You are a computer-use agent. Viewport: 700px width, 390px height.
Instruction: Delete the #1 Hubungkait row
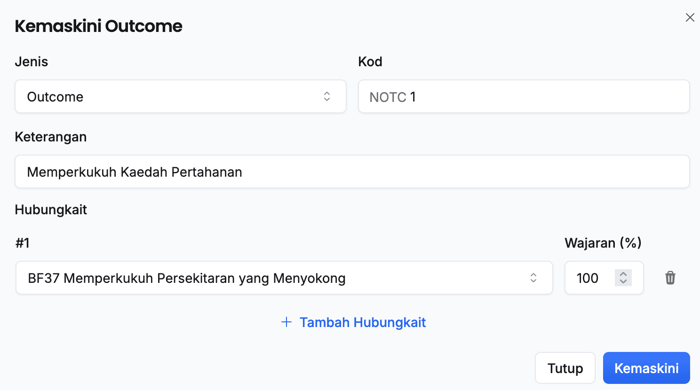[x=670, y=278]
